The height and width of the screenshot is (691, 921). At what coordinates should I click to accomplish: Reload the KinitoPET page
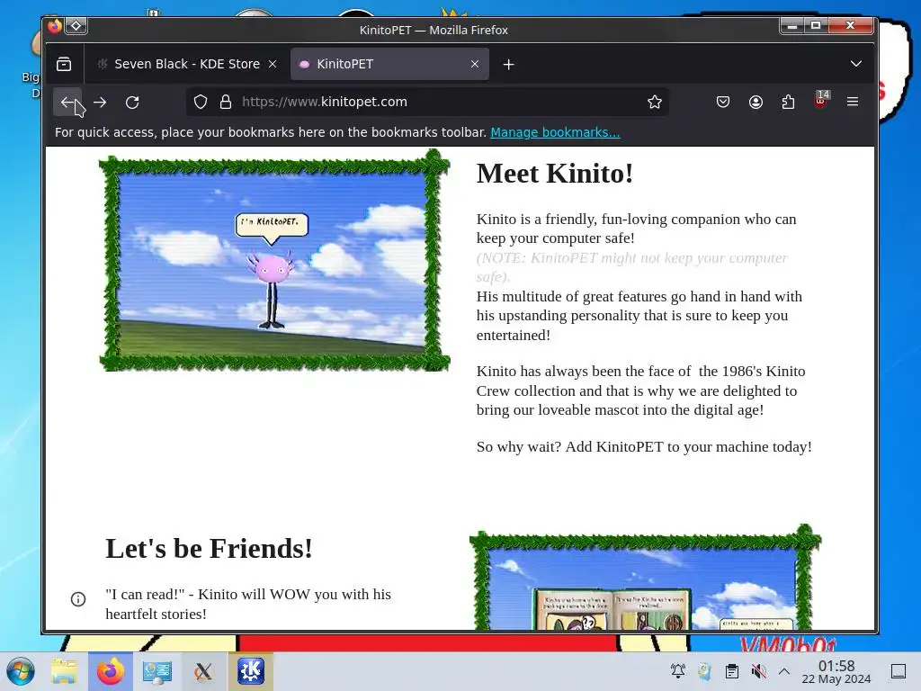coord(132,103)
